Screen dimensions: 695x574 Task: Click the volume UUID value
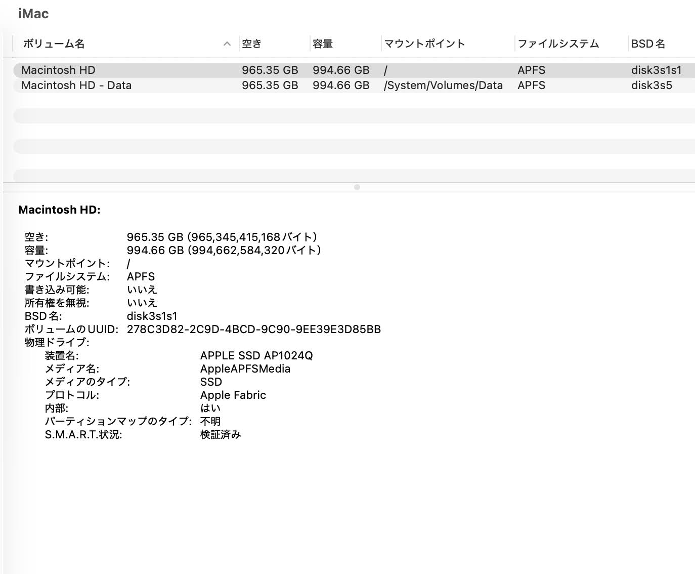click(254, 329)
